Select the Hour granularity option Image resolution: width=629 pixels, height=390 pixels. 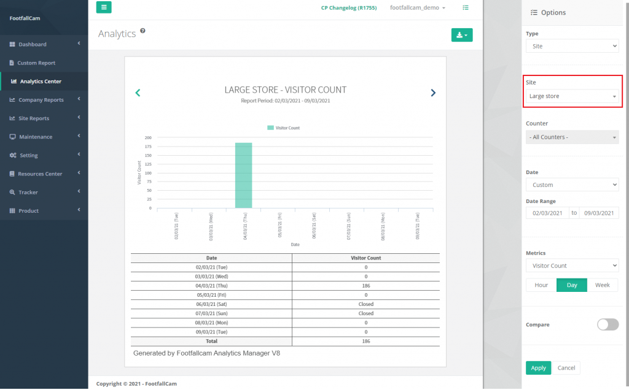pos(541,285)
